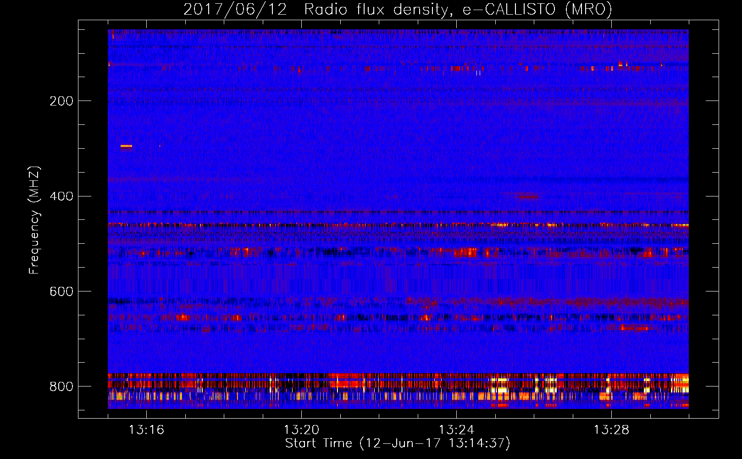Click the 13:16 time tick label
The width and height of the screenshot is (742, 459).
(146, 430)
